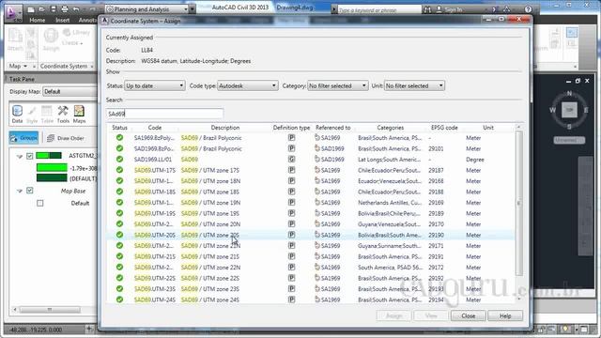Click the New drawing icon in quick access toolbar

click(31, 9)
